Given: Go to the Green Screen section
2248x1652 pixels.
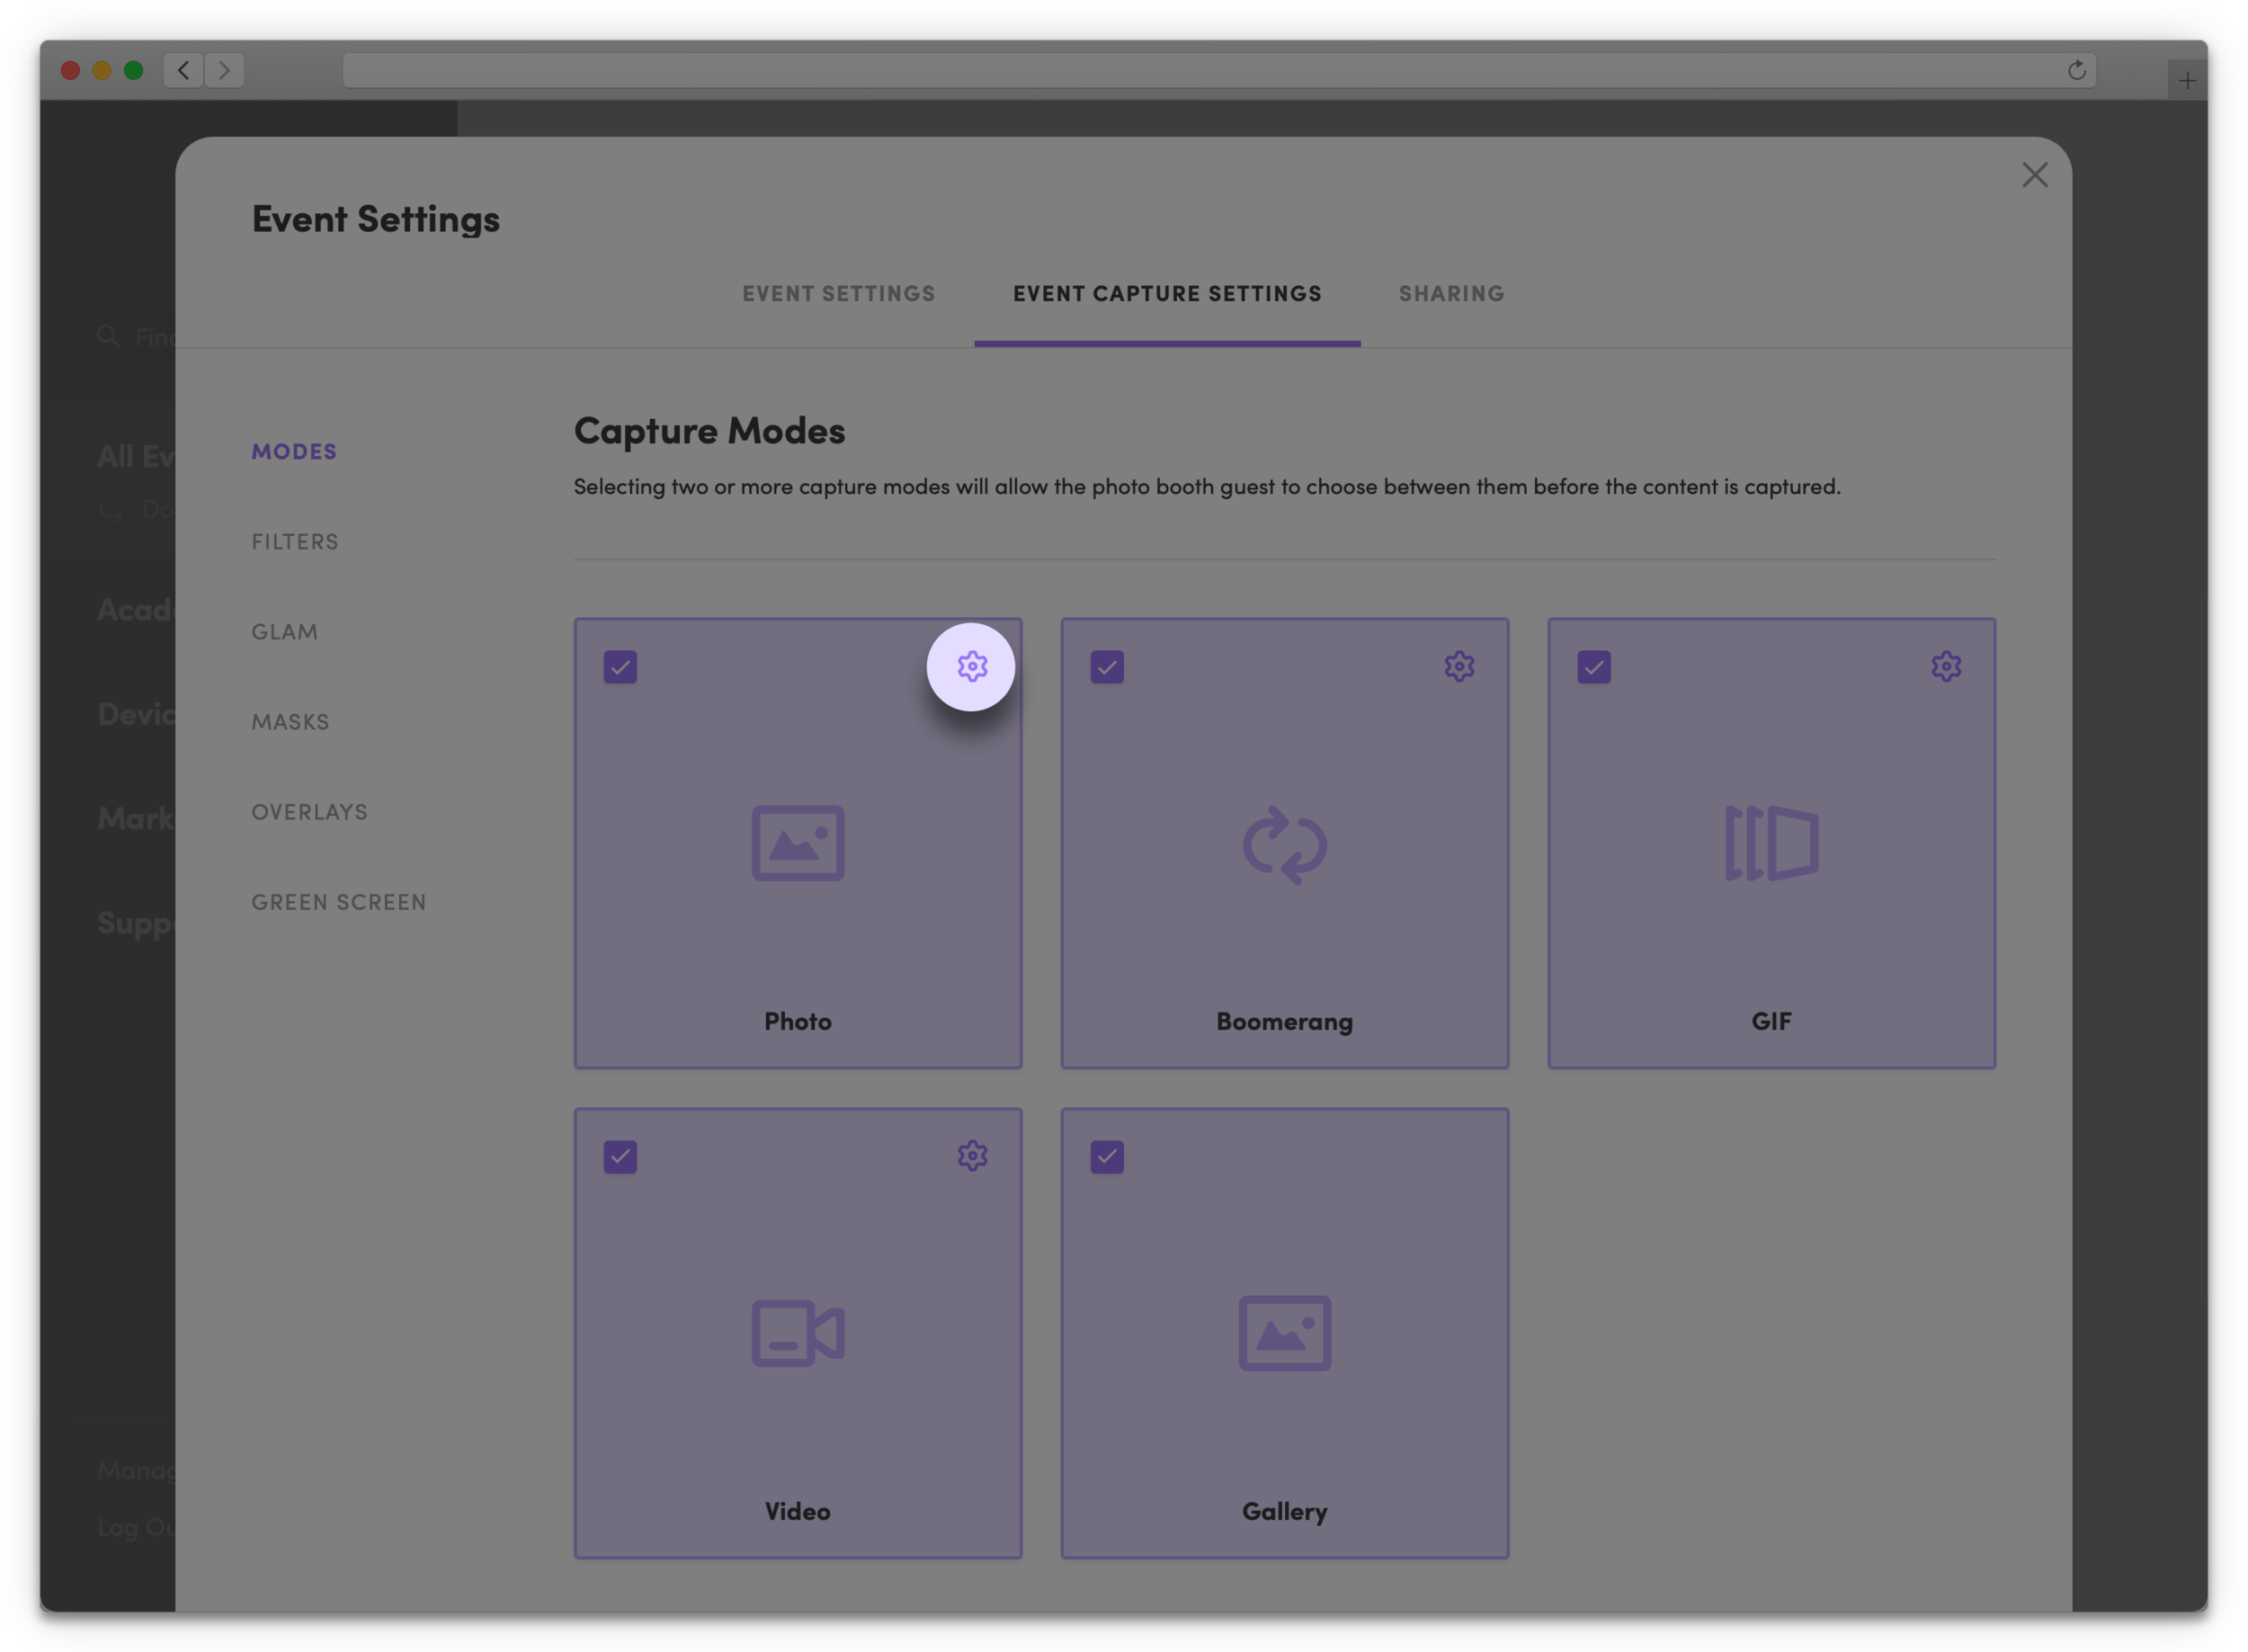Looking at the screenshot, I should click(338, 902).
